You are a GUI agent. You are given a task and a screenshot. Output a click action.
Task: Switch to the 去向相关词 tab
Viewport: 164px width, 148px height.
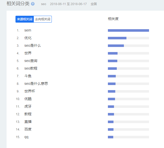pyautogui.click(x=43, y=19)
